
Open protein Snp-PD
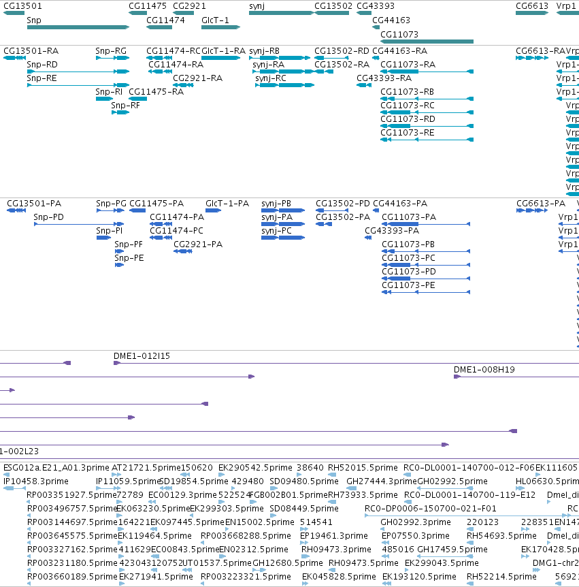79,224
